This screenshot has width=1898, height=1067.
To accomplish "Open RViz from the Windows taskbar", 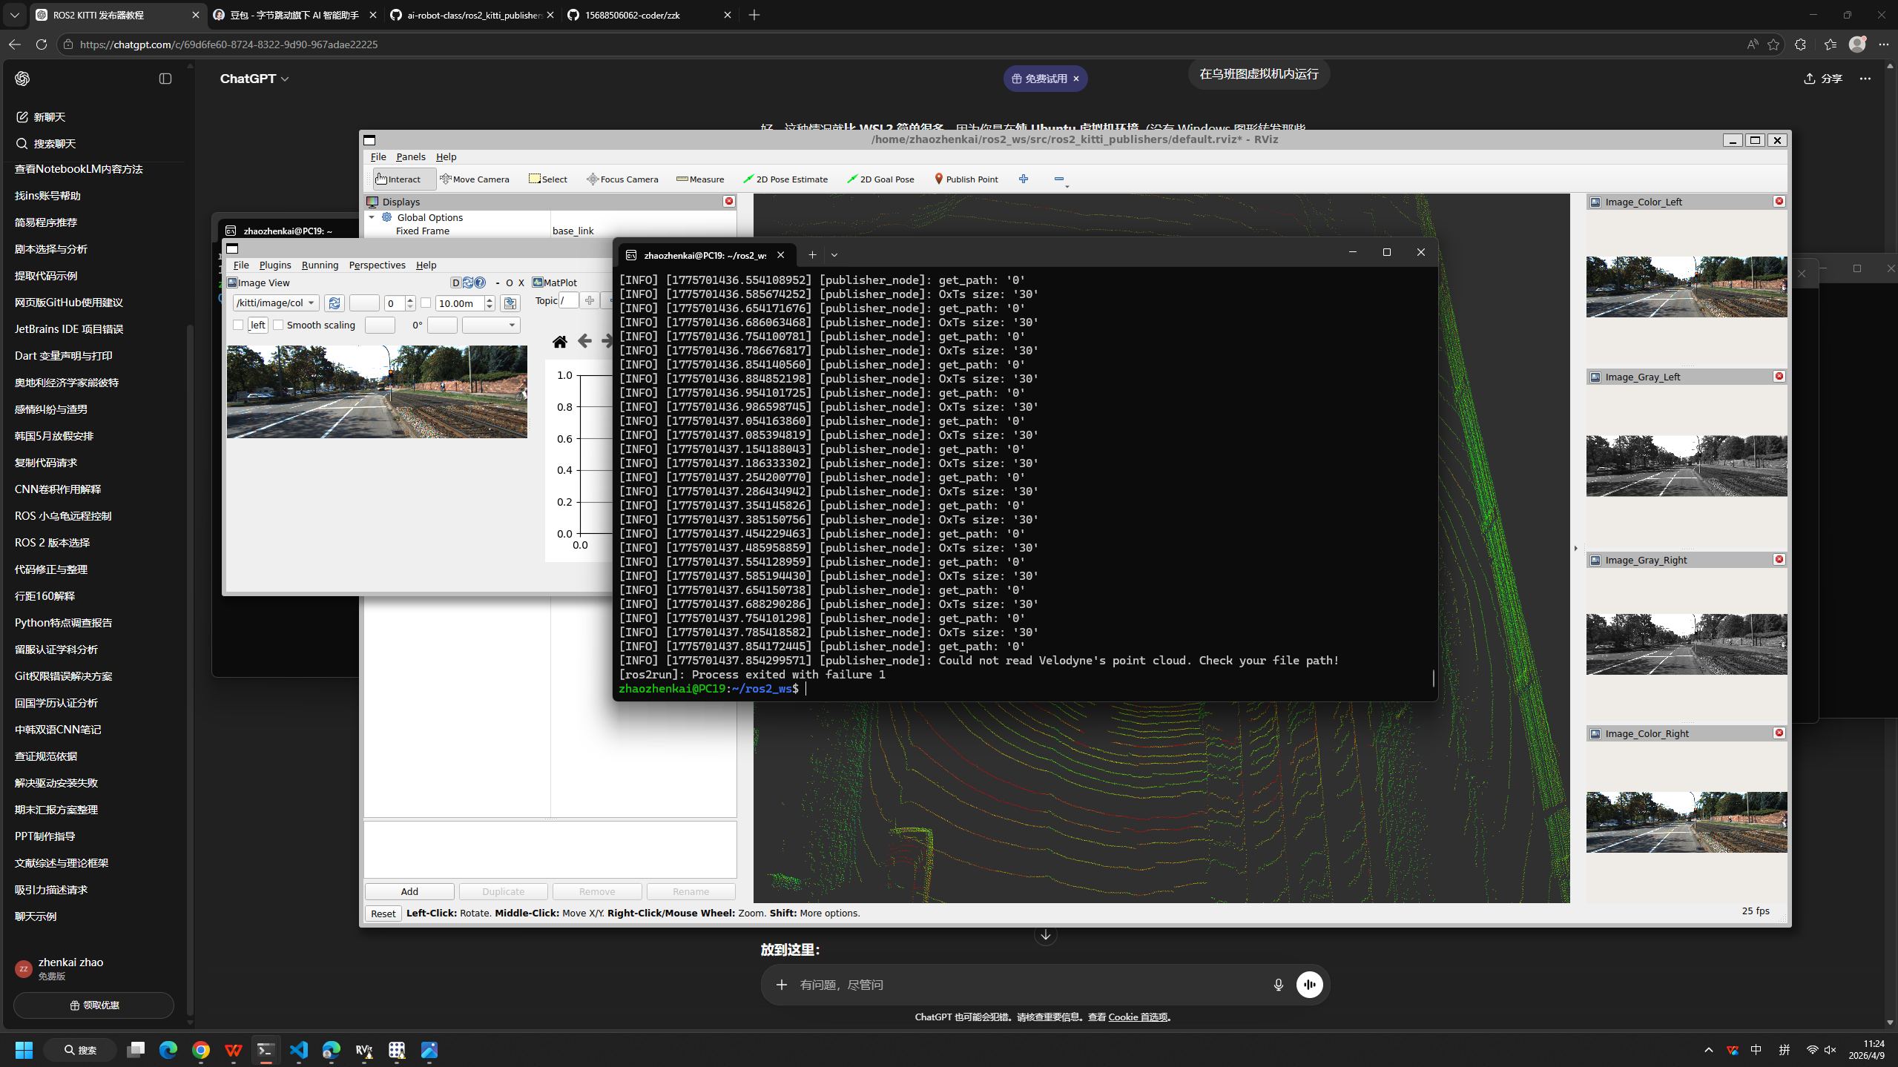I will (364, 1050).
